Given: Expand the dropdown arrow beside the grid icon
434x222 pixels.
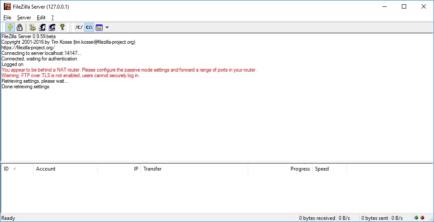Looking at the screenshot, I should pos(107,27).
